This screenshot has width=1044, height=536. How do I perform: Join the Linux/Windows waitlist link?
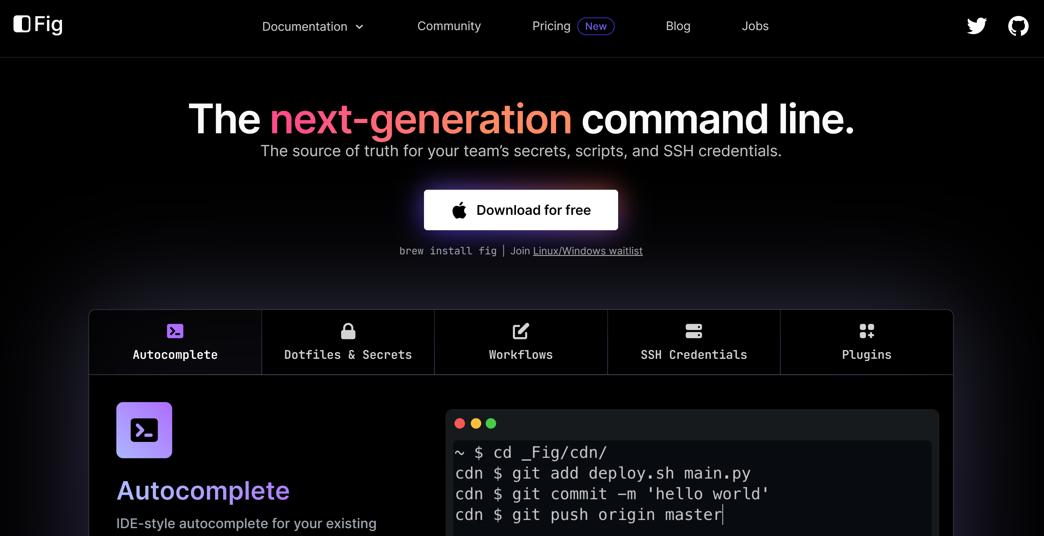[587, 251]
